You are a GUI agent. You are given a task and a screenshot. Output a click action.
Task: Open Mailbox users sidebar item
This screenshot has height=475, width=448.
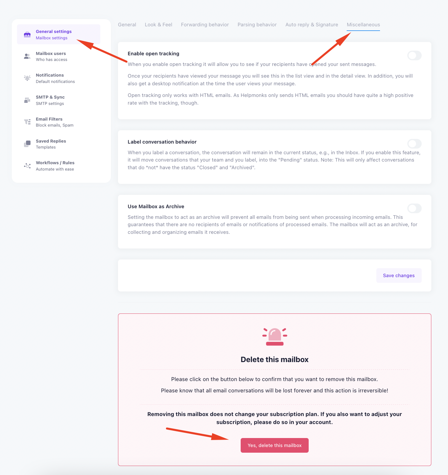point(51,56)
